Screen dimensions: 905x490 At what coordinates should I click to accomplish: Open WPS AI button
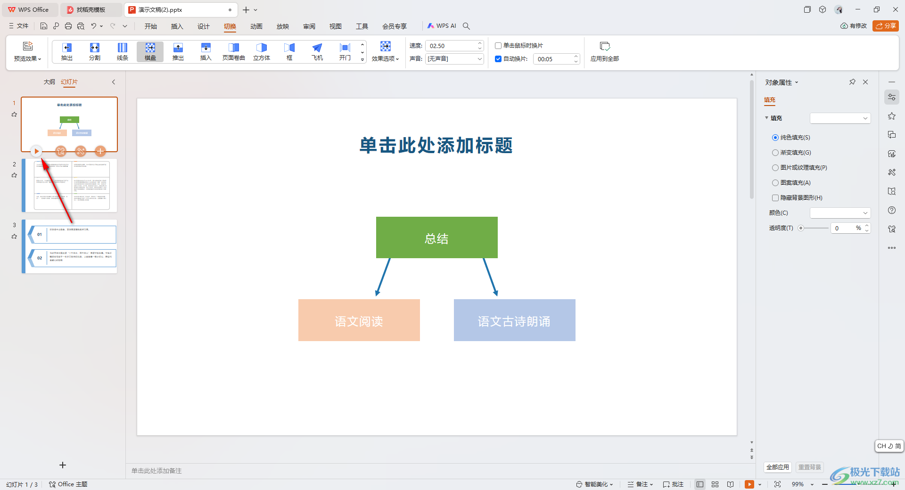tap(442, 26)
